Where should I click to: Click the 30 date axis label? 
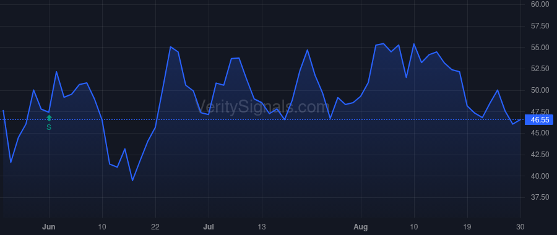[x=520, y=227]
